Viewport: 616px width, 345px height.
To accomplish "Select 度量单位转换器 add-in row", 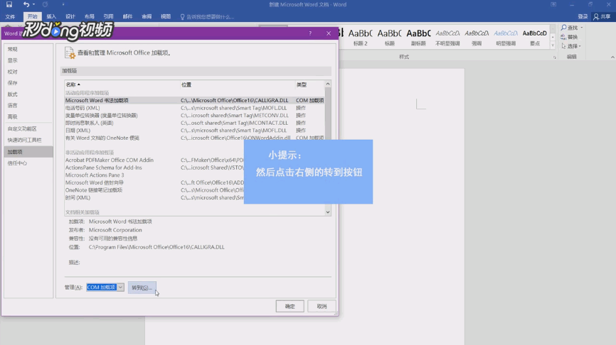I will click(194, 115).
